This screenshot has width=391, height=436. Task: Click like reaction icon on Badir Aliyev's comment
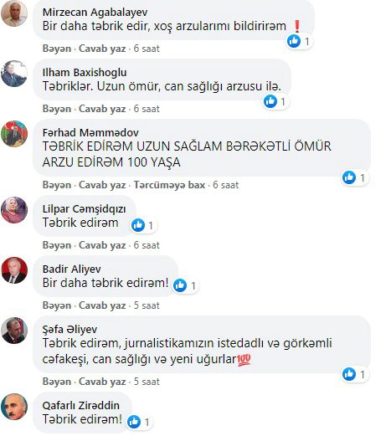tap(180, 285)
